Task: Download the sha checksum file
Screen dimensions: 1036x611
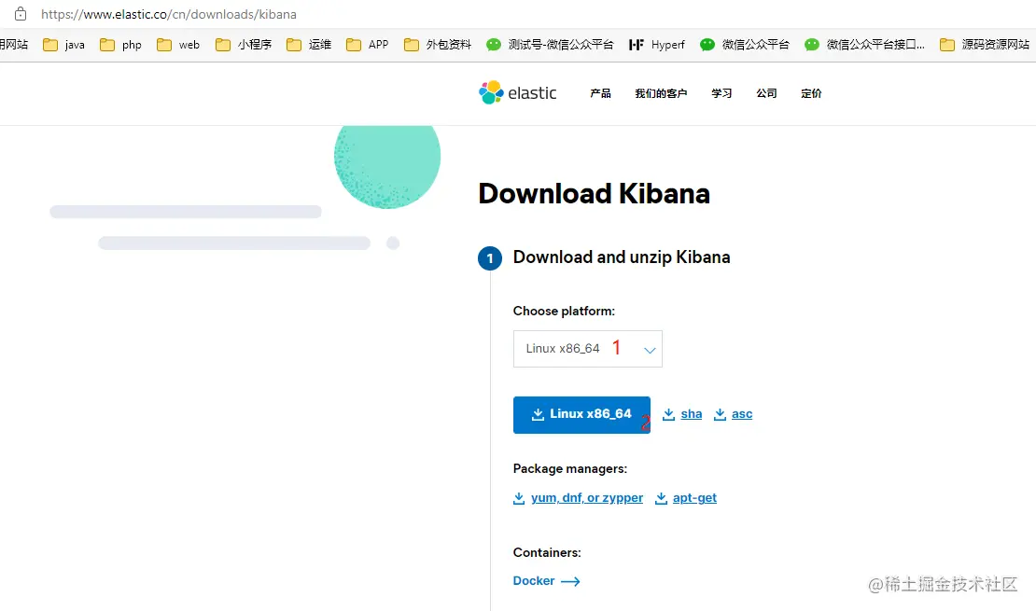Action: 682,414
